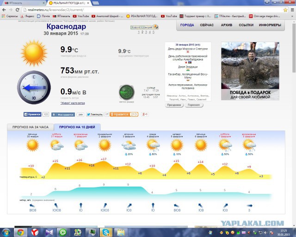Click the Гороскоп button
296x237 pixels.
tap(195, 105)
